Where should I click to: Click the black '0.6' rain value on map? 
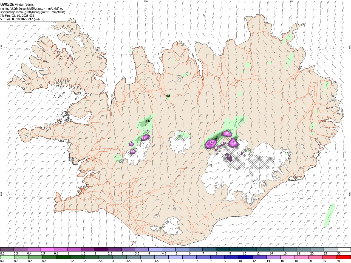pyautogui.click(x=148, y=121)
